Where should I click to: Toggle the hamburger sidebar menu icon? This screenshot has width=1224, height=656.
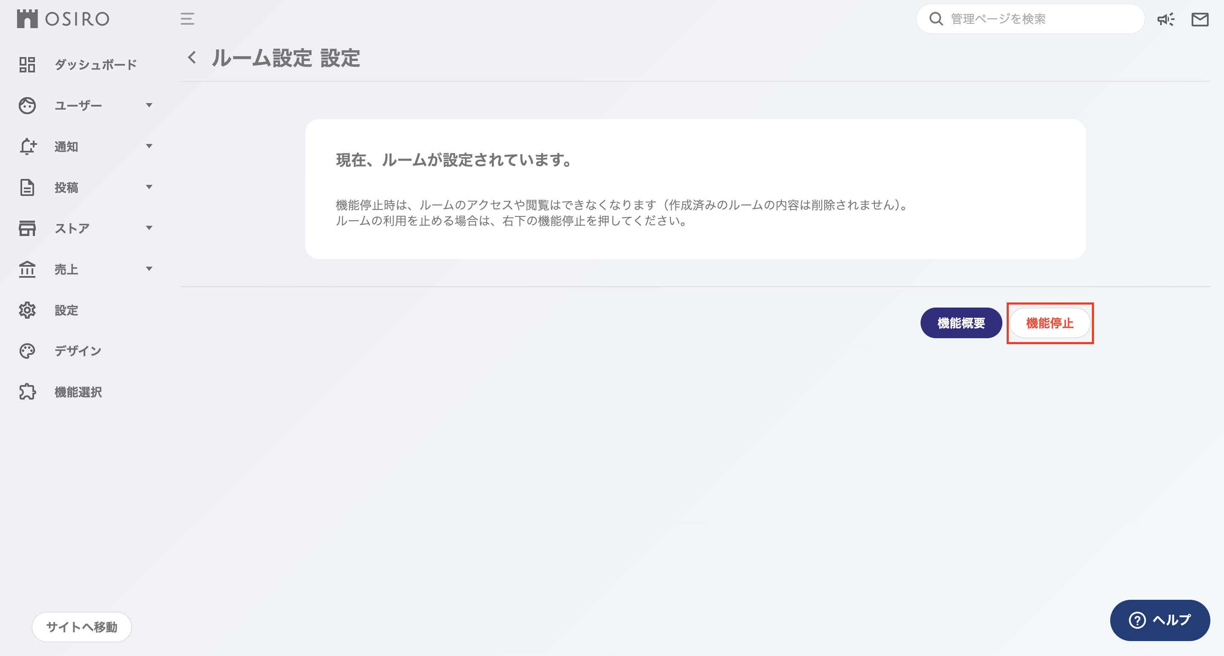[187, 18]
